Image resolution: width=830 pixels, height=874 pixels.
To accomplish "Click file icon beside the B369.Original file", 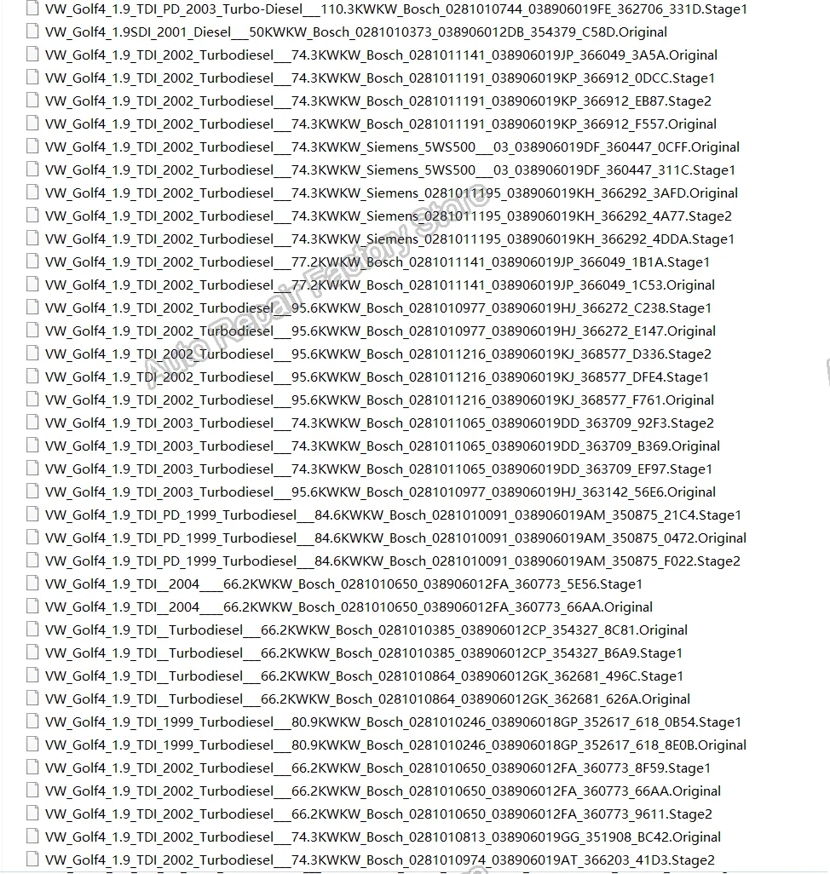I will (32, 446).
